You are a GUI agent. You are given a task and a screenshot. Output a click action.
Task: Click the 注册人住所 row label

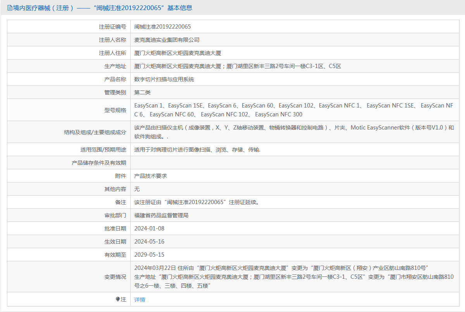pos(112,53)
